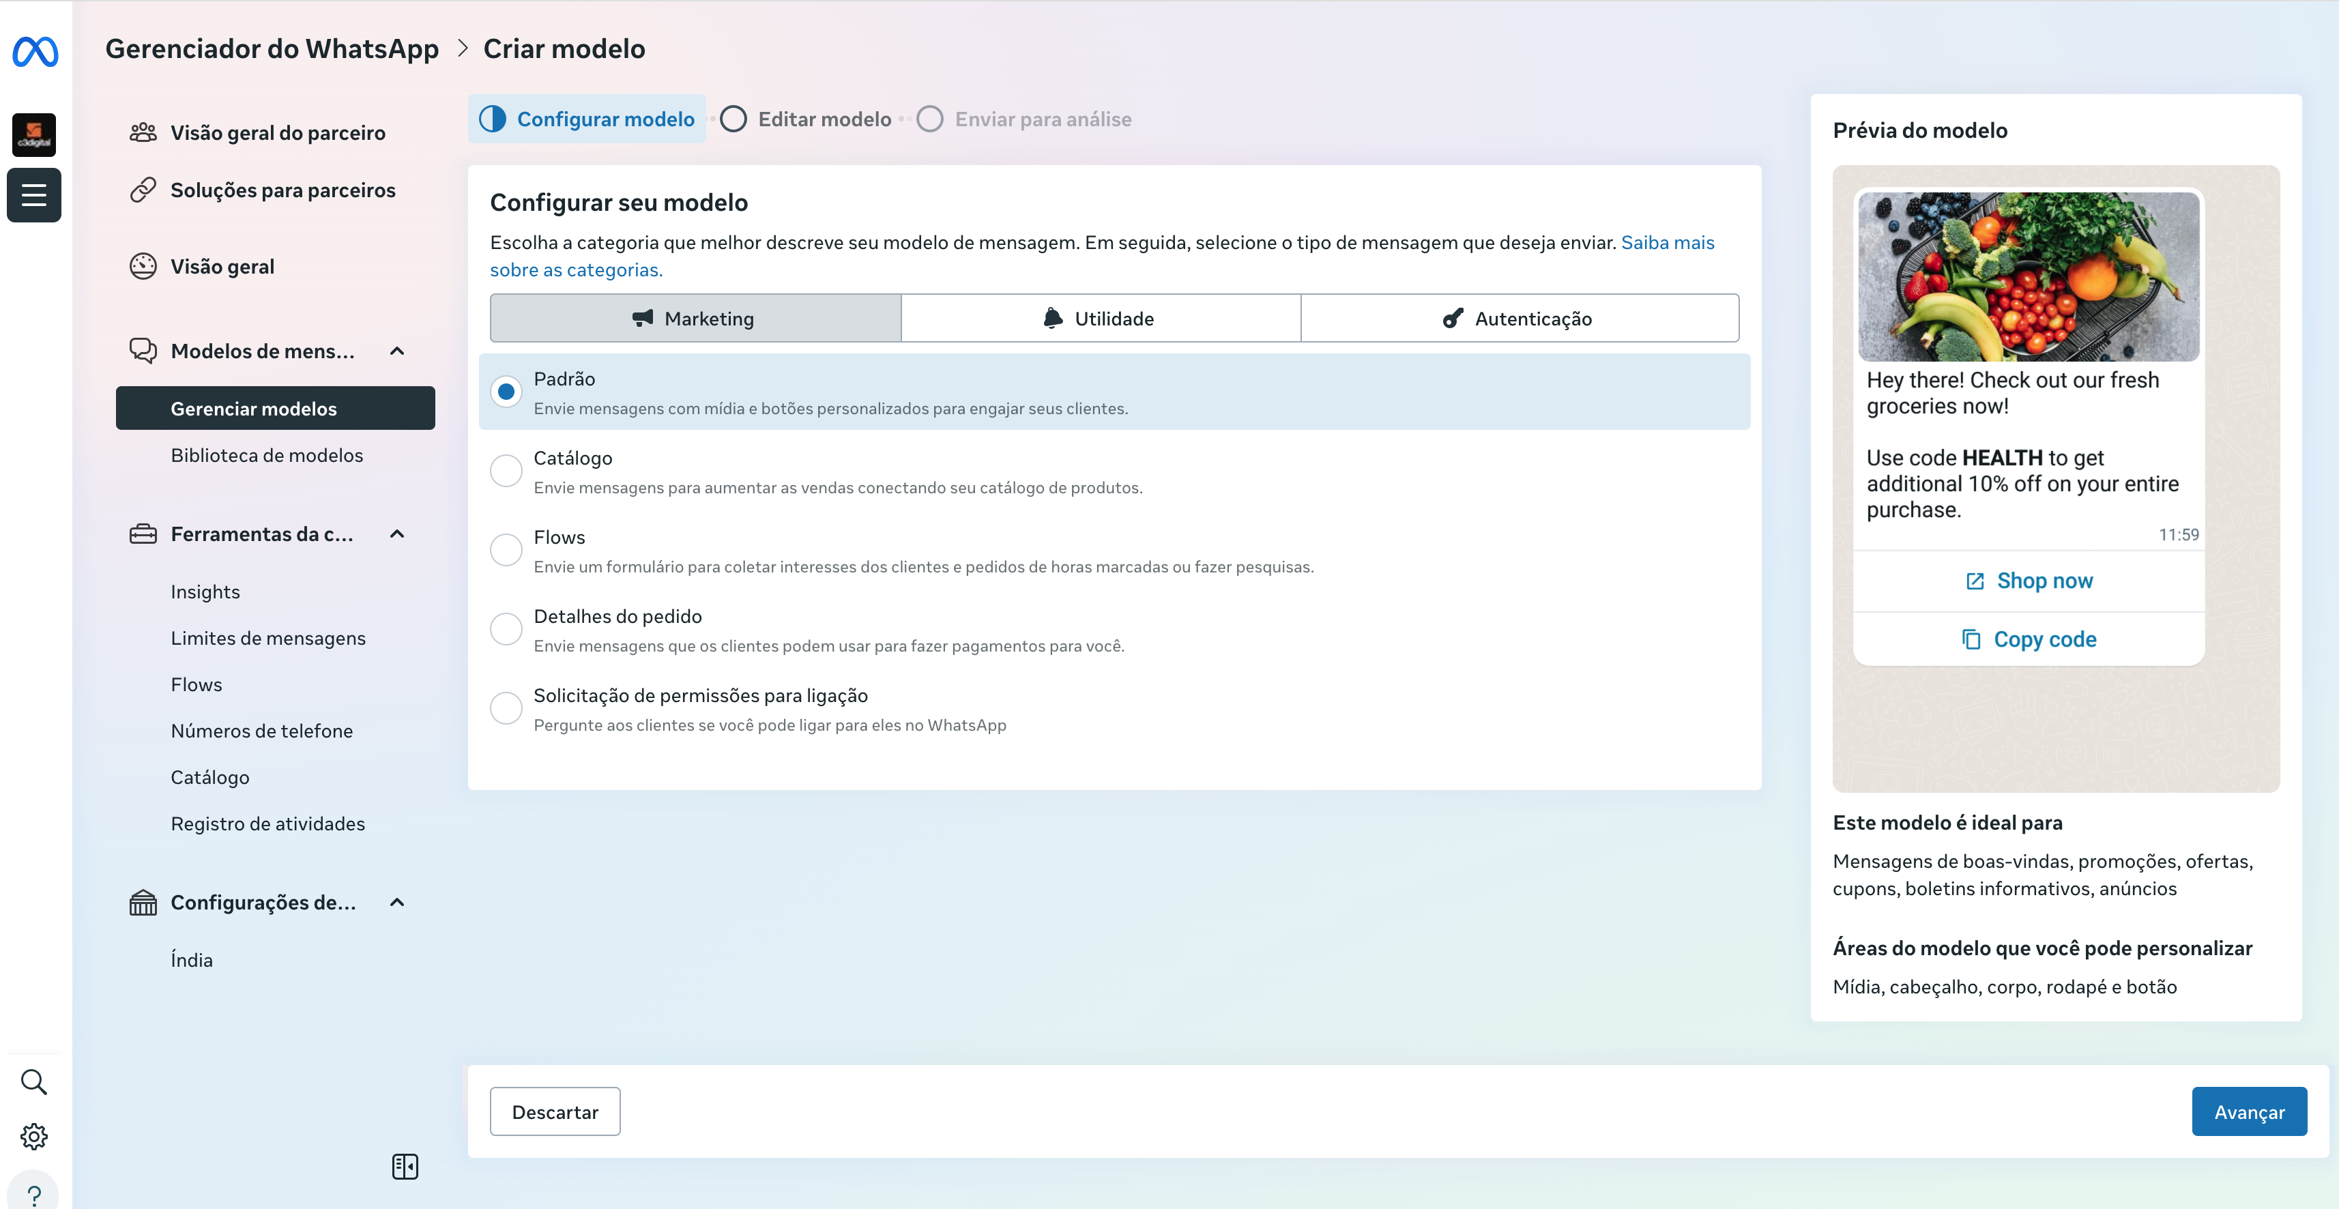Open help via the question mark icon
The image size is (2339, 1209).
[33, 1193]
